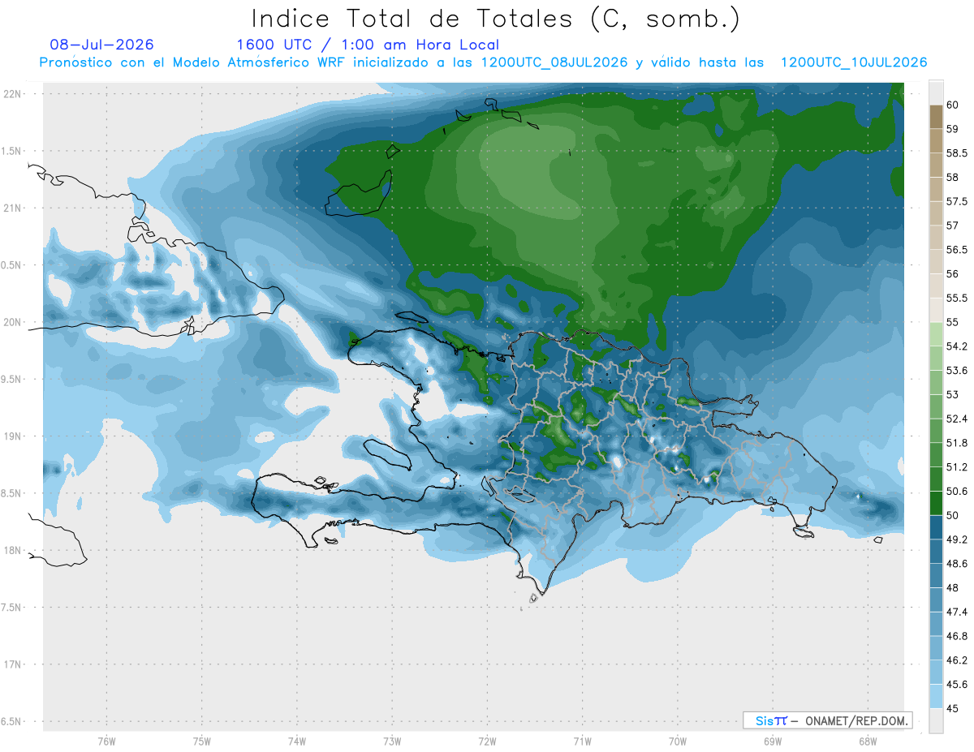The image size is (974, 752).
Task: Click the legend value '47.4'
Action: pyautogui.click(x=957, y=612)
